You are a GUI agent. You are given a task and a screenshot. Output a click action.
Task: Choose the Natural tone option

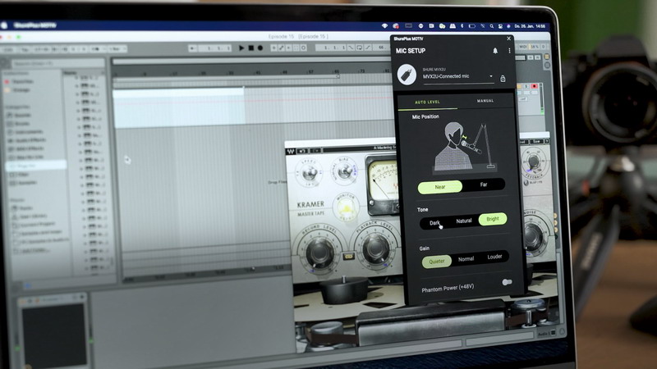coord(463,221)
